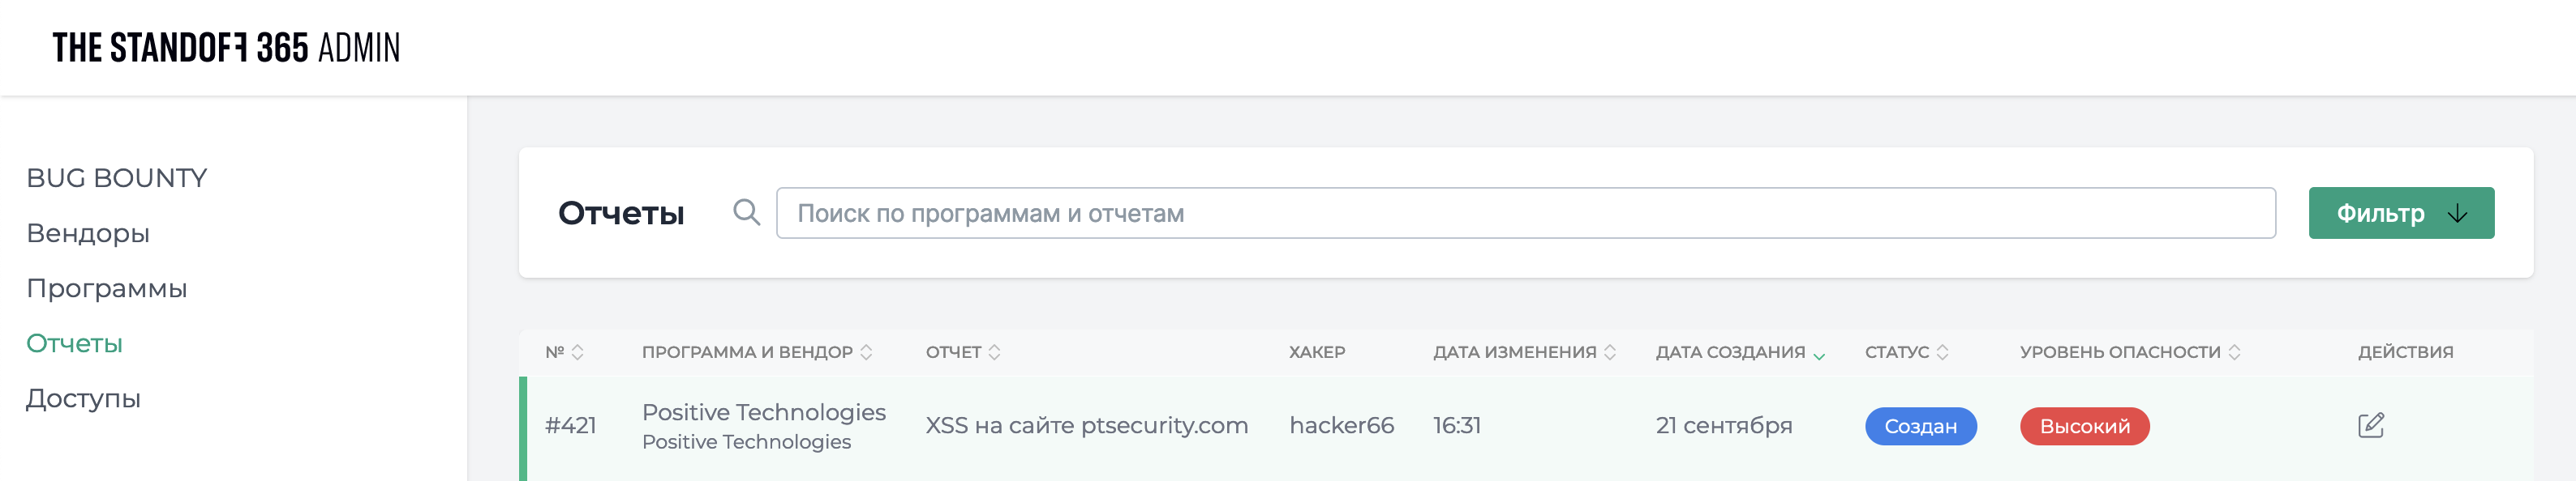
Task: Sort by Дата изменения arrows
Action: tap(1610, 352)
